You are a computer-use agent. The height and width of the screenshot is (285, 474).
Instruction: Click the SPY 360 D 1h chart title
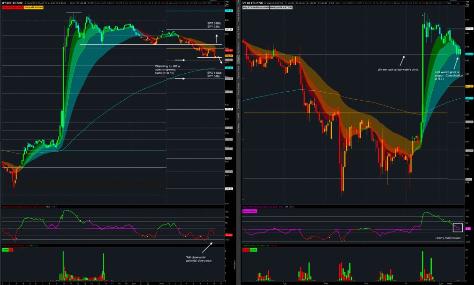pos(253,3)
